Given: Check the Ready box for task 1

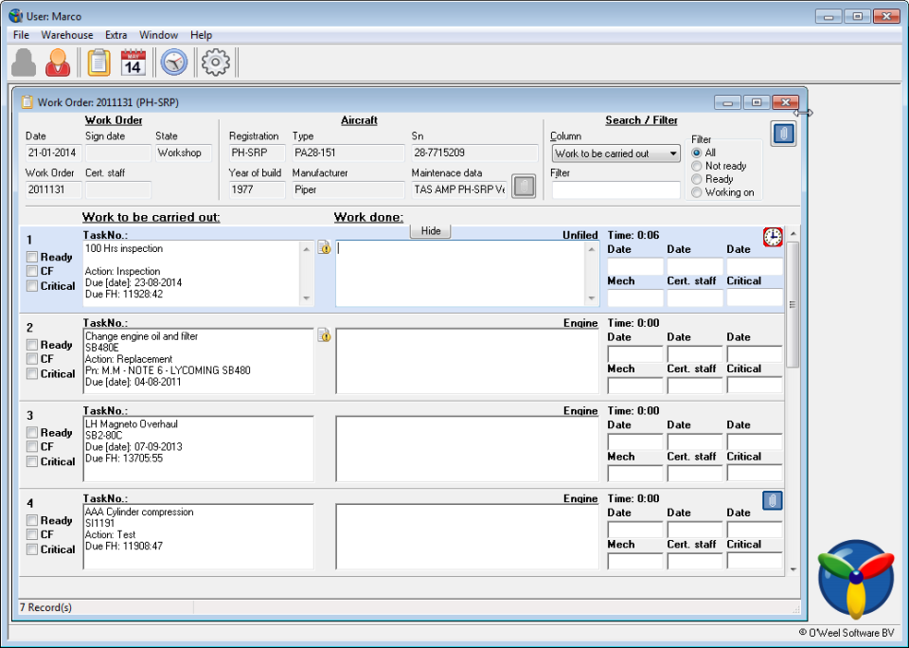Looking at the screenshot, I should [31, 256].
